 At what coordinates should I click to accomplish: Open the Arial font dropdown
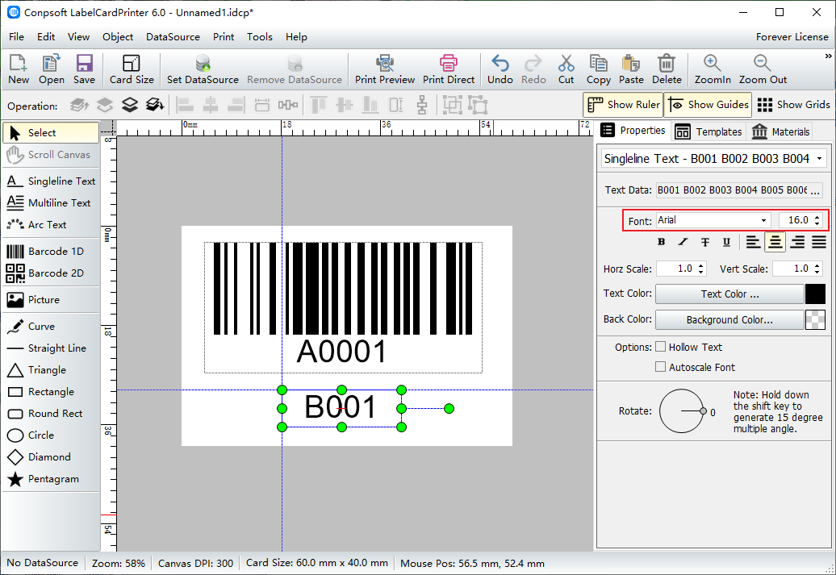point(763,220)
